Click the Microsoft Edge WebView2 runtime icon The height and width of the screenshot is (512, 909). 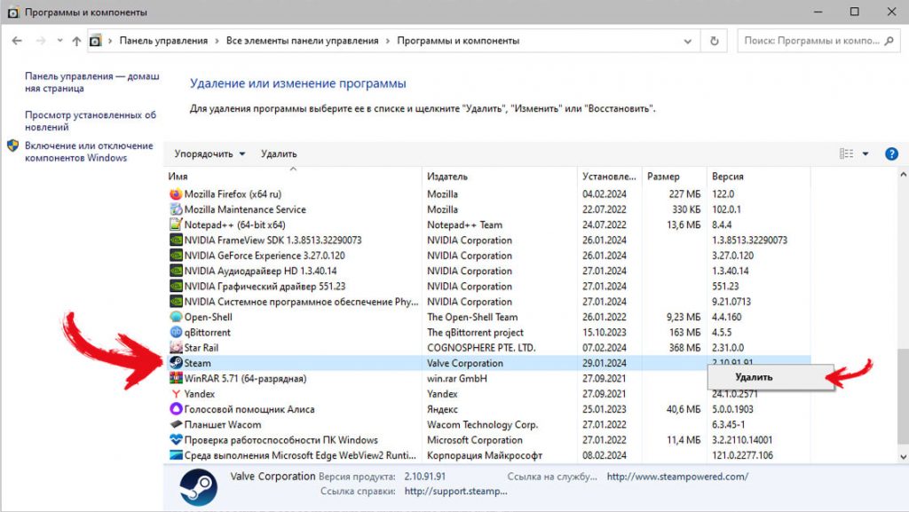(x=176, y=455)
